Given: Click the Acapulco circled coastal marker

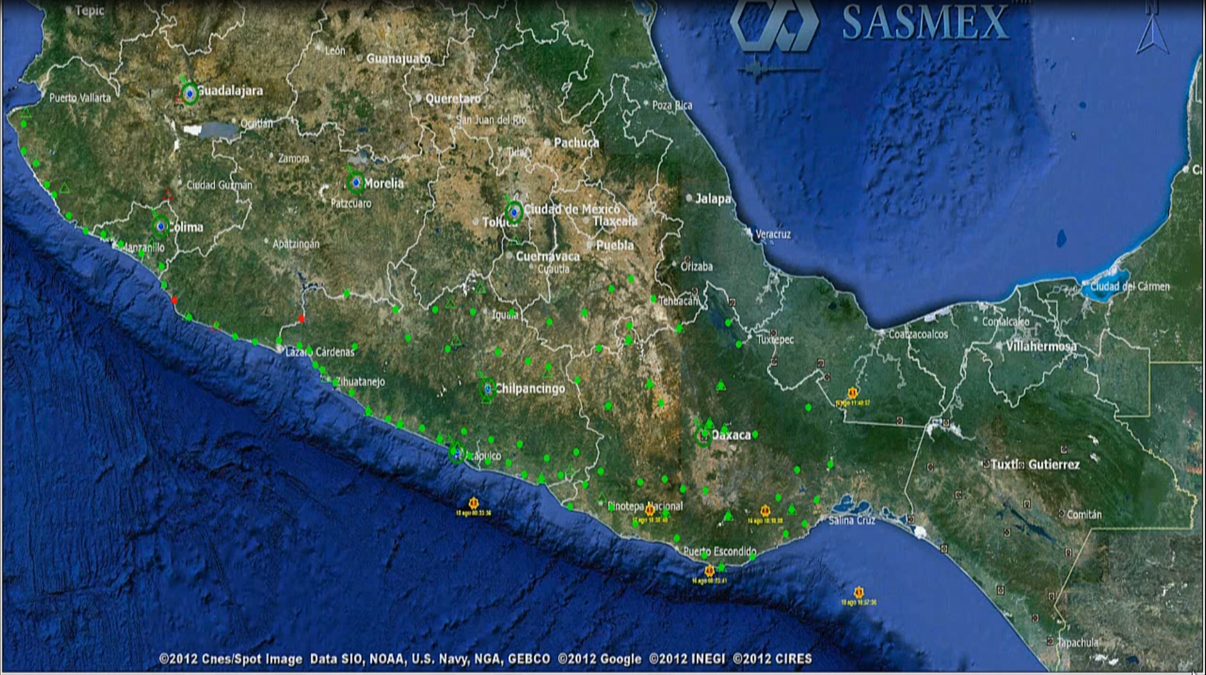Looking at the screenshot, I should click(x=457, y=453).
